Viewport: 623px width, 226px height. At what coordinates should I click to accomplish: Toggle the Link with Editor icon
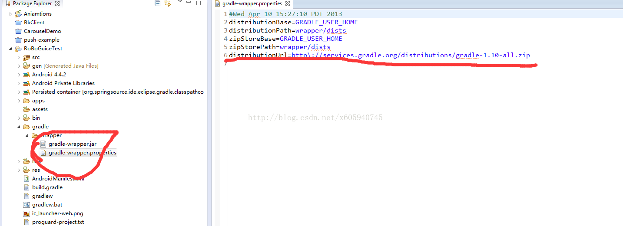[x=167, y=3]
